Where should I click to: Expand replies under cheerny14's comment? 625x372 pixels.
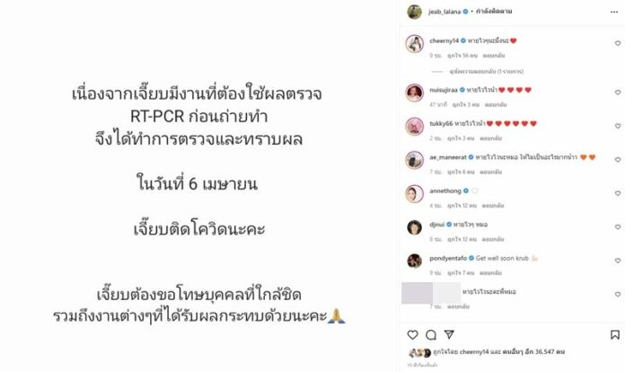(x=487, y=71)
